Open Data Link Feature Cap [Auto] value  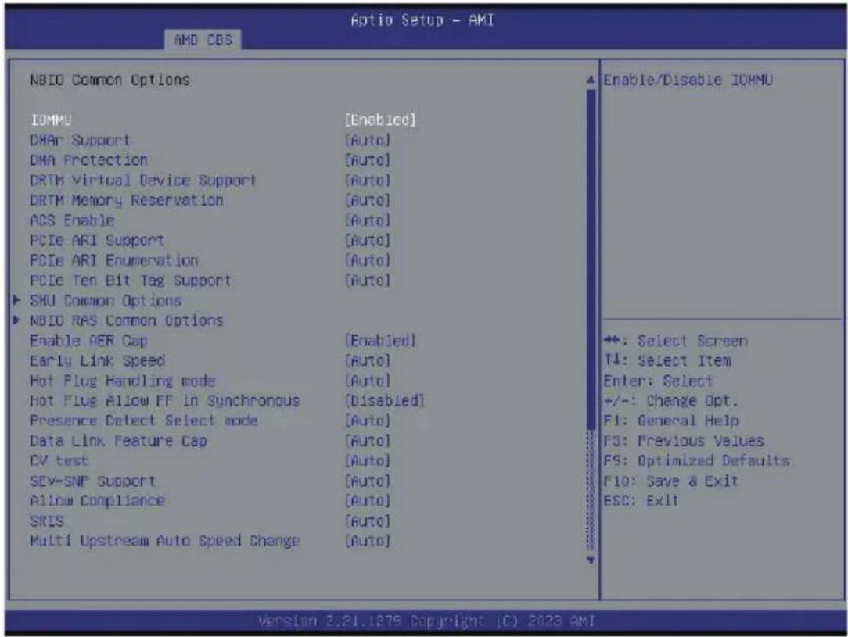(x=367, y=441)
